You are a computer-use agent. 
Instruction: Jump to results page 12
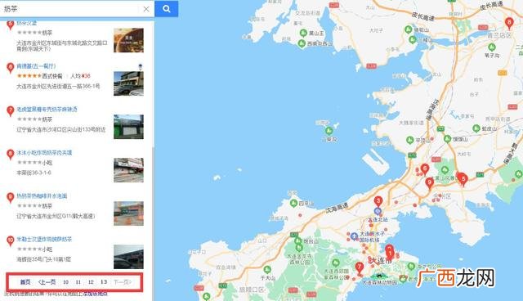pos(91,282)
